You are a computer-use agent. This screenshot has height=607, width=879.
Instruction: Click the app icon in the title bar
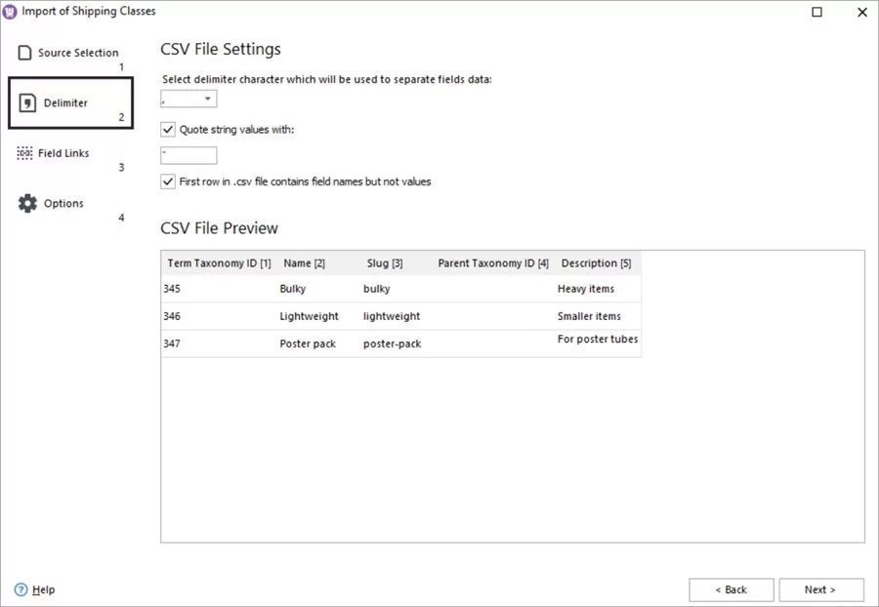(x=10, y=11)
